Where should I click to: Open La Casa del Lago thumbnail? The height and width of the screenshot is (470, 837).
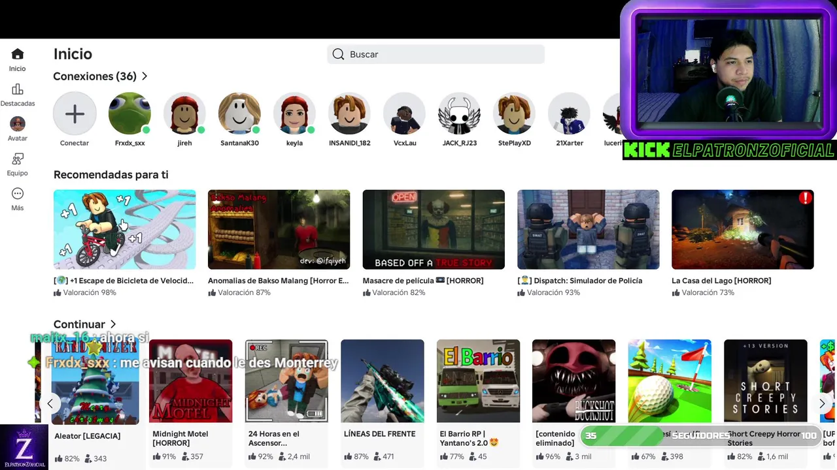coord(743,229)
